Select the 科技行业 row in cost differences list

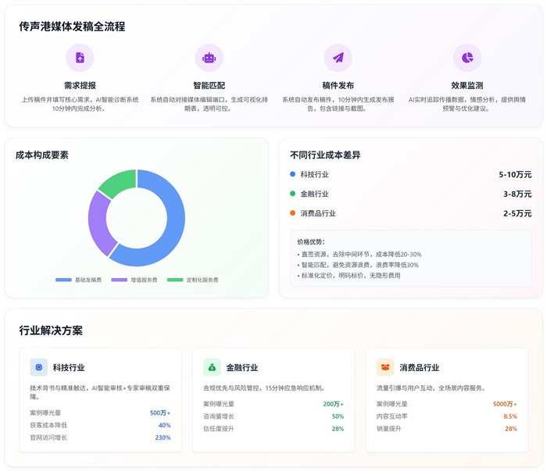tap(410, 174)
